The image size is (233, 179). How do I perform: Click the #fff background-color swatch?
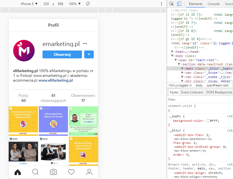point(208,121)
